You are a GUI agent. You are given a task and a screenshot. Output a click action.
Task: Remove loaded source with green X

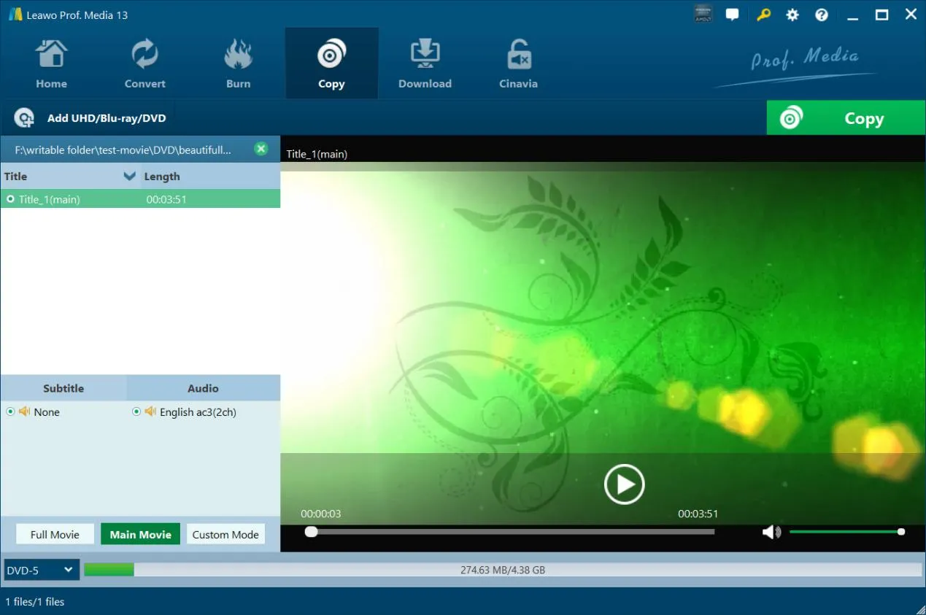click(x=261, y=149)
